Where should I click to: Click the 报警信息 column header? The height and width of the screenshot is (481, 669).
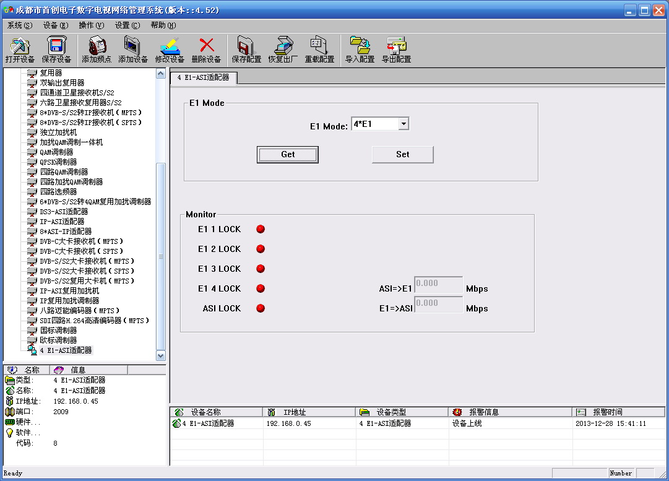click(x=511, y=412)
